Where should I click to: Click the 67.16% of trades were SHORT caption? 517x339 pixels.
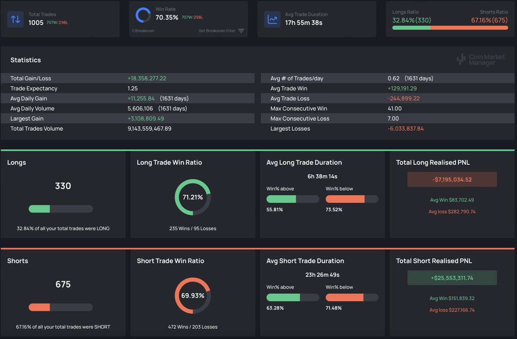coord(63,327)
